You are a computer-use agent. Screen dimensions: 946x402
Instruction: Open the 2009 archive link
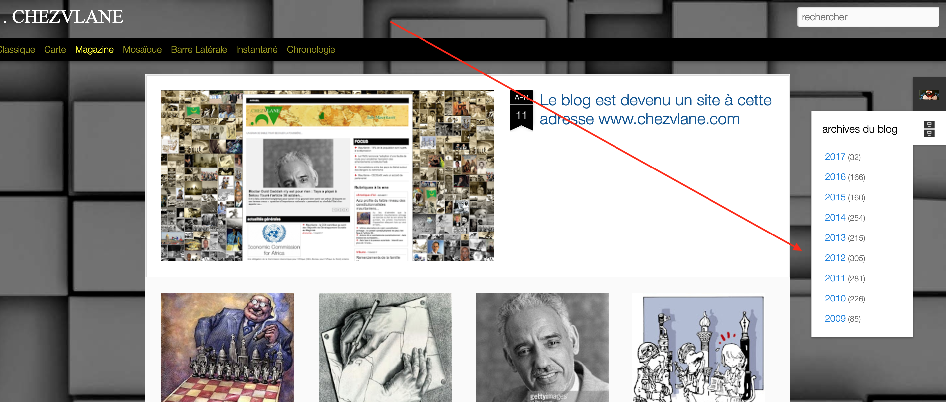coord(835,318)
